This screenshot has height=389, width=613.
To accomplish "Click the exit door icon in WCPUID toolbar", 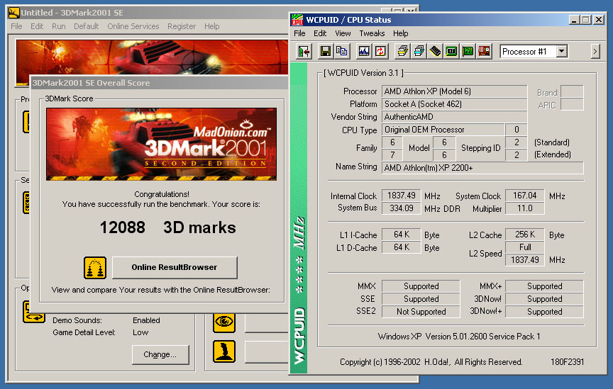I will pyautogui.click(x=304, y=52).
